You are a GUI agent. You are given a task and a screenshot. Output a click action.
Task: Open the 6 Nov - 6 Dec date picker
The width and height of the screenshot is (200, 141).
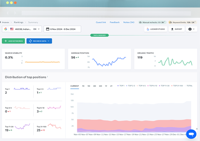pos(62,29)
